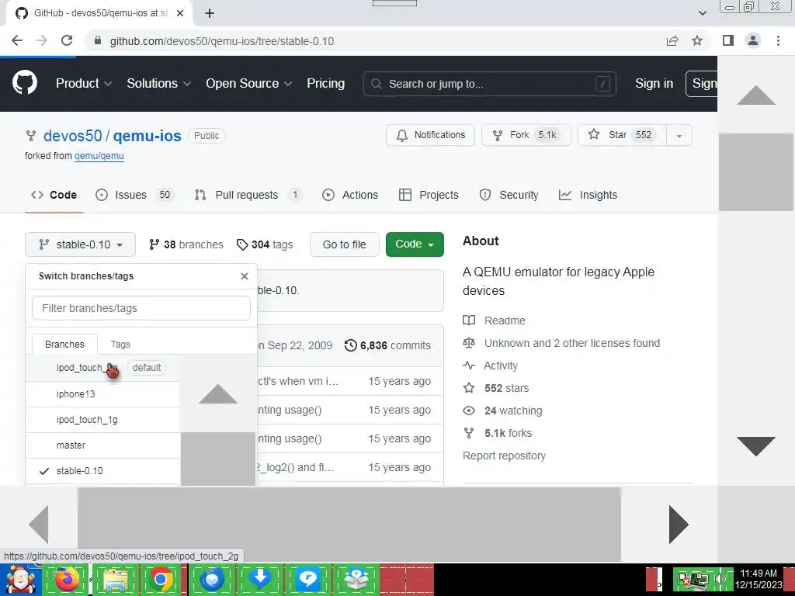Switch to the Actions tab
Viewport: 795px width, 596px height.
[x=350, y=195]
